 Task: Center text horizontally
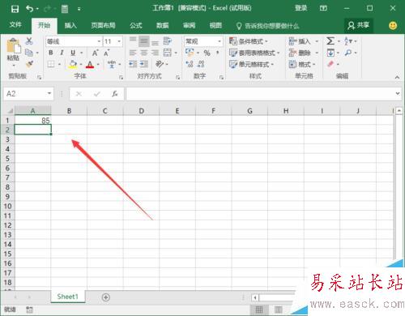[143, 53]
